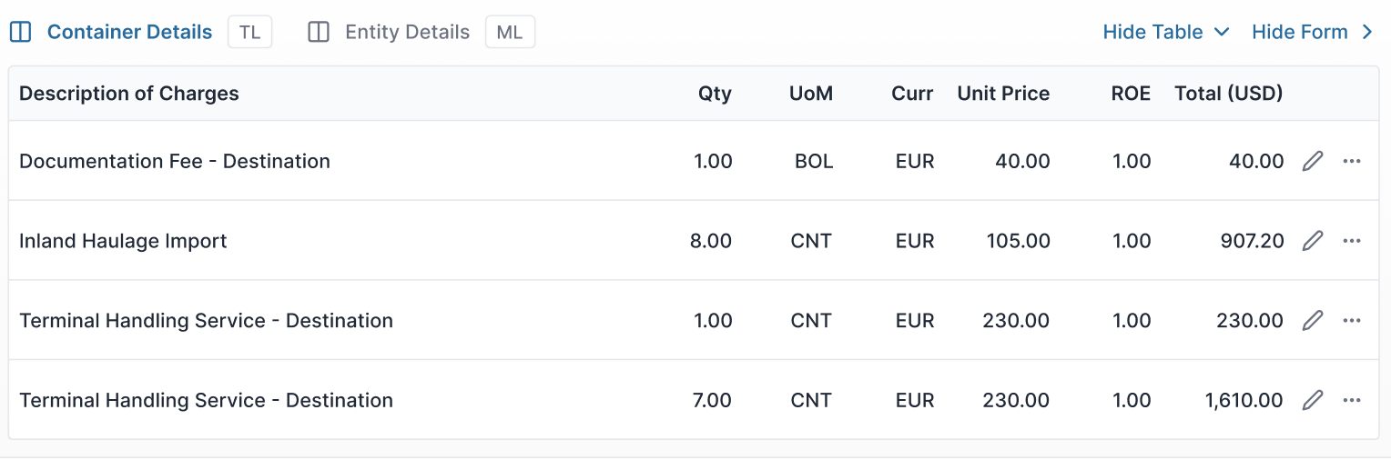Edit the Documentation Fee - Destination row
Screen dimensions: 1391x460
1312,162
